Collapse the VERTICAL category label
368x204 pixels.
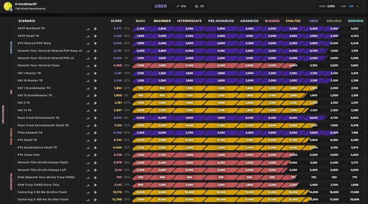point(11,47)
